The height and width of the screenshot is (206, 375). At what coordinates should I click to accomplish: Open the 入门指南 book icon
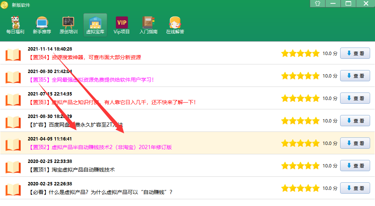point(148,25)
